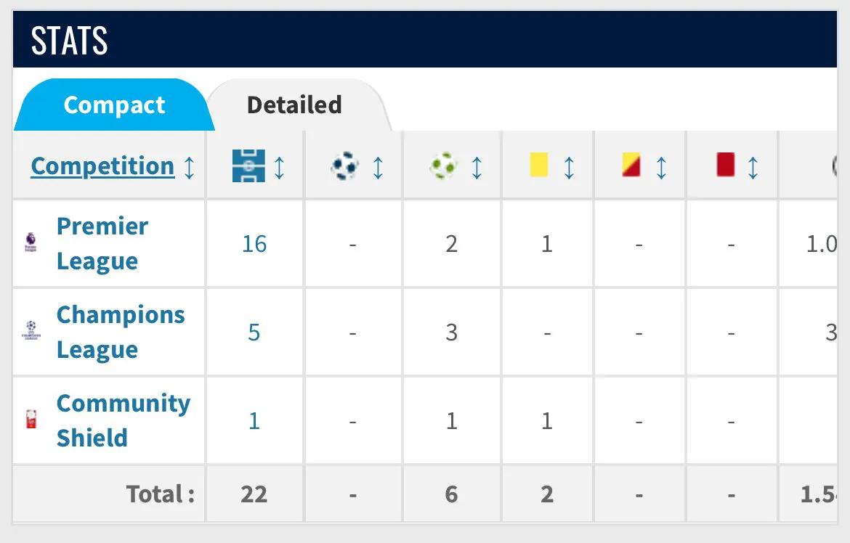
Task: Open the Community Shield competition link
Action: 123,420
